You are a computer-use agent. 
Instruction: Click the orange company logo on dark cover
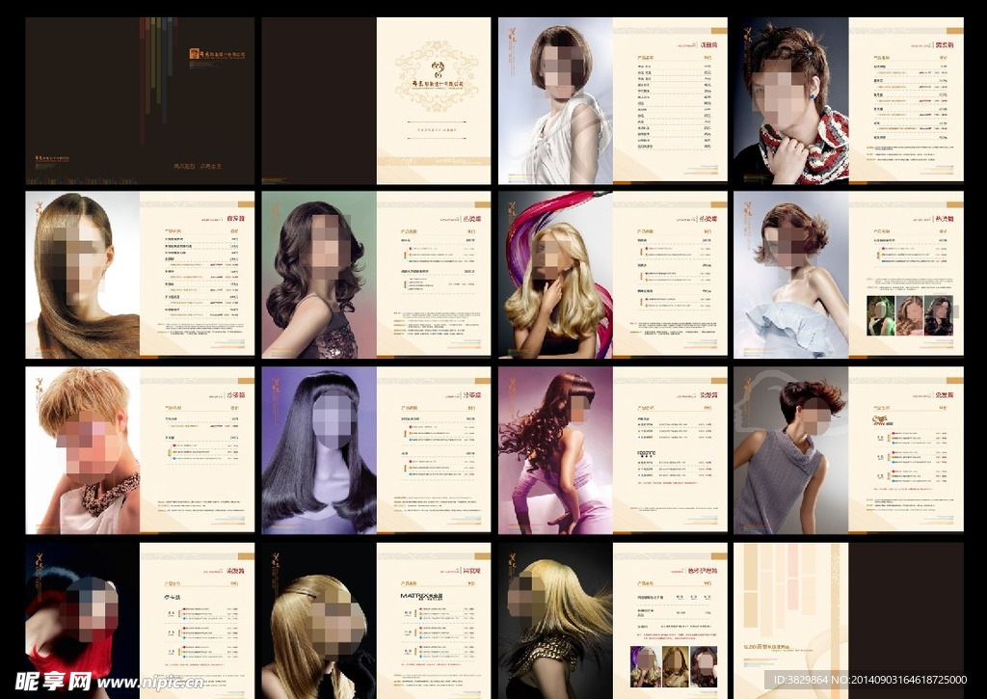click(217, 55)
